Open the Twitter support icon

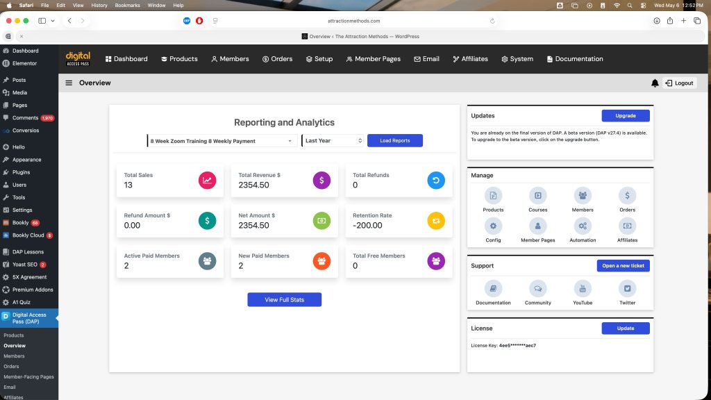point(627,288)
